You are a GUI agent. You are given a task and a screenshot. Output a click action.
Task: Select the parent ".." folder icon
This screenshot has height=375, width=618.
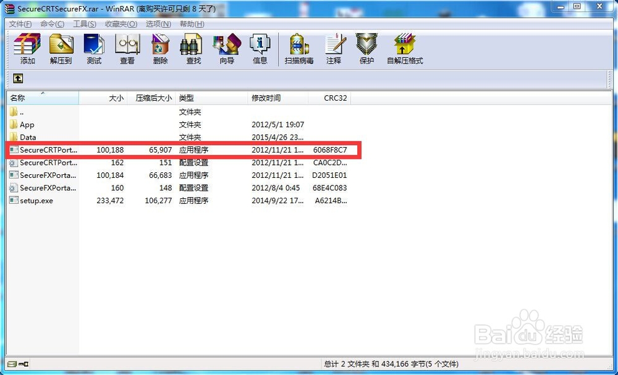click(x=14, y=112)
